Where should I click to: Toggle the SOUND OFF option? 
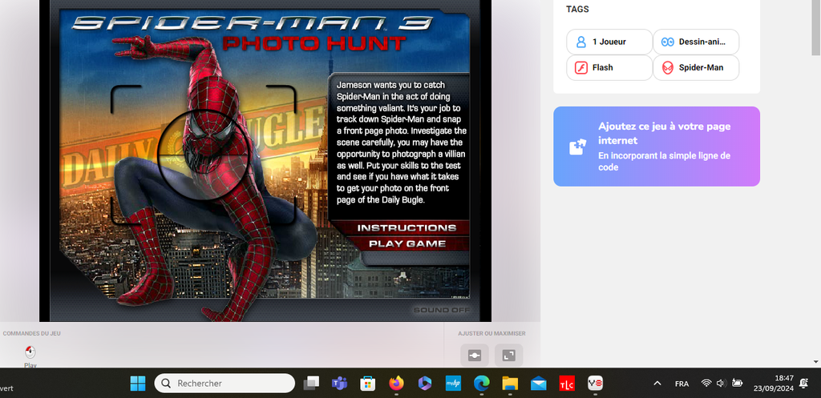pos(440,310)
